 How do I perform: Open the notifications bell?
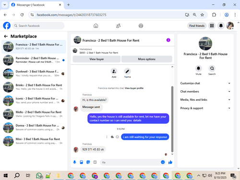point(221,25)
